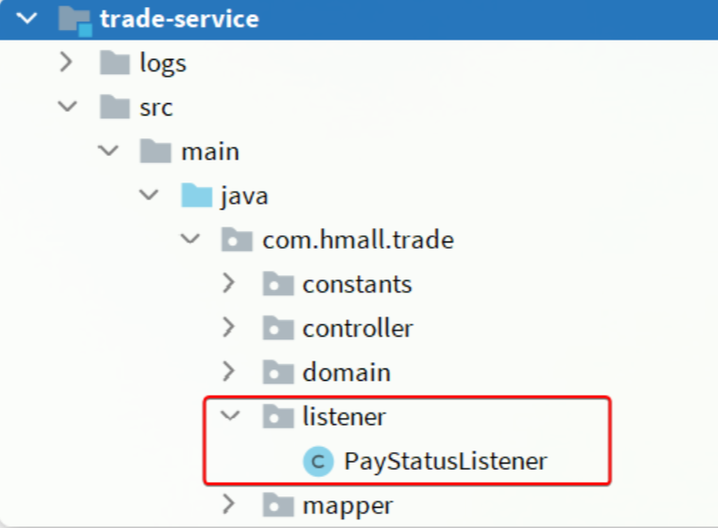Screen dimensions: 718x528
Task: Select the PayStatusListener class
Action: [445, 461]
